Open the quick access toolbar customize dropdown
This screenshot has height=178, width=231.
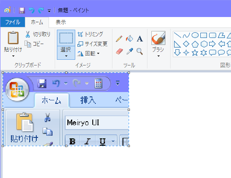49,11
